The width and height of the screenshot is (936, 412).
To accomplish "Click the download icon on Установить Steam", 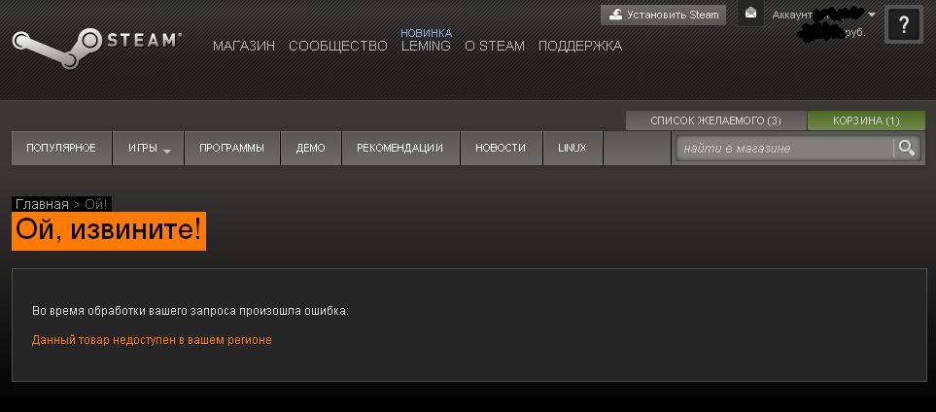I will click(615, 15).
